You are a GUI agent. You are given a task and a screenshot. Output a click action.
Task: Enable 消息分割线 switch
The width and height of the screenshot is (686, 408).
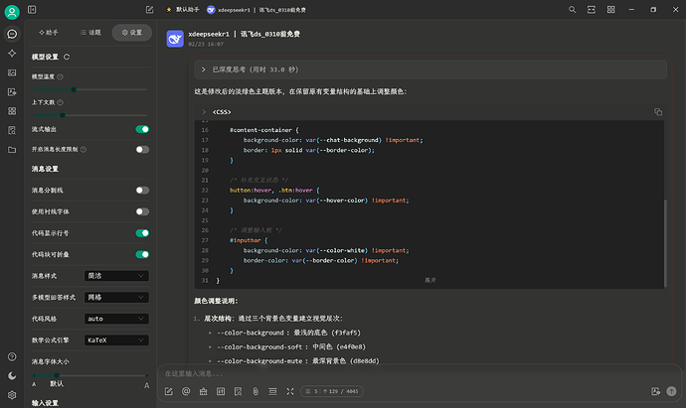pos(142,191)
